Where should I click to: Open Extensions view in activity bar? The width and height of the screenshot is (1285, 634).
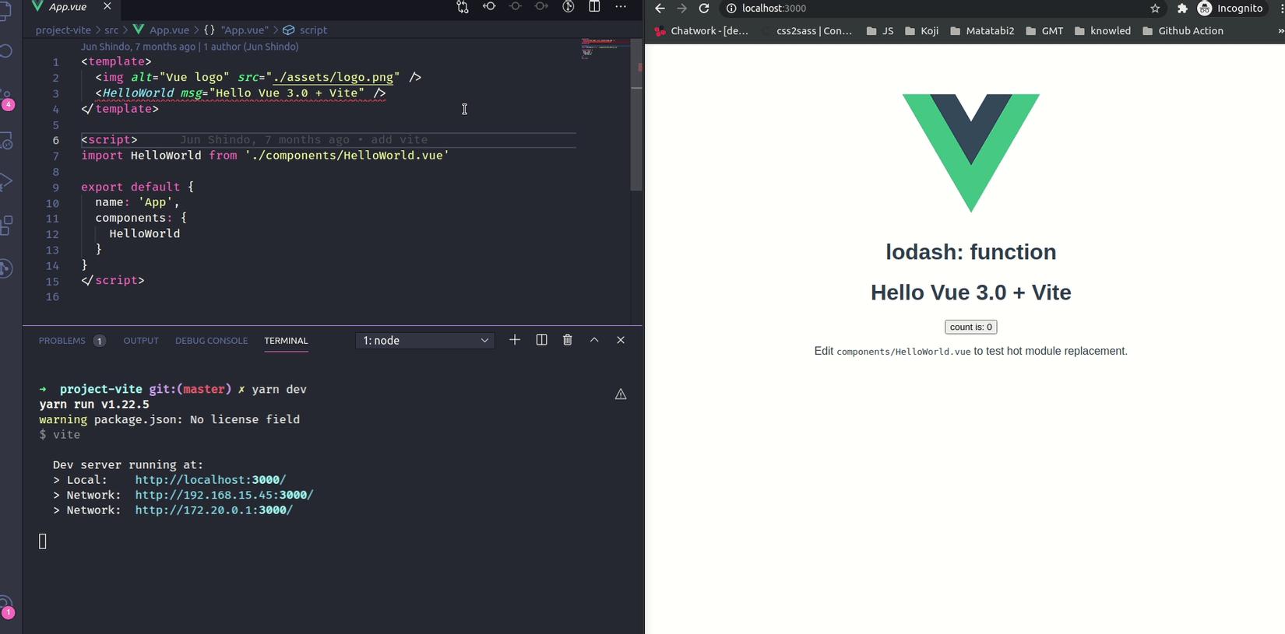coord(7,226)
